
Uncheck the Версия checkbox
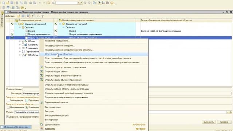point(26,31)
